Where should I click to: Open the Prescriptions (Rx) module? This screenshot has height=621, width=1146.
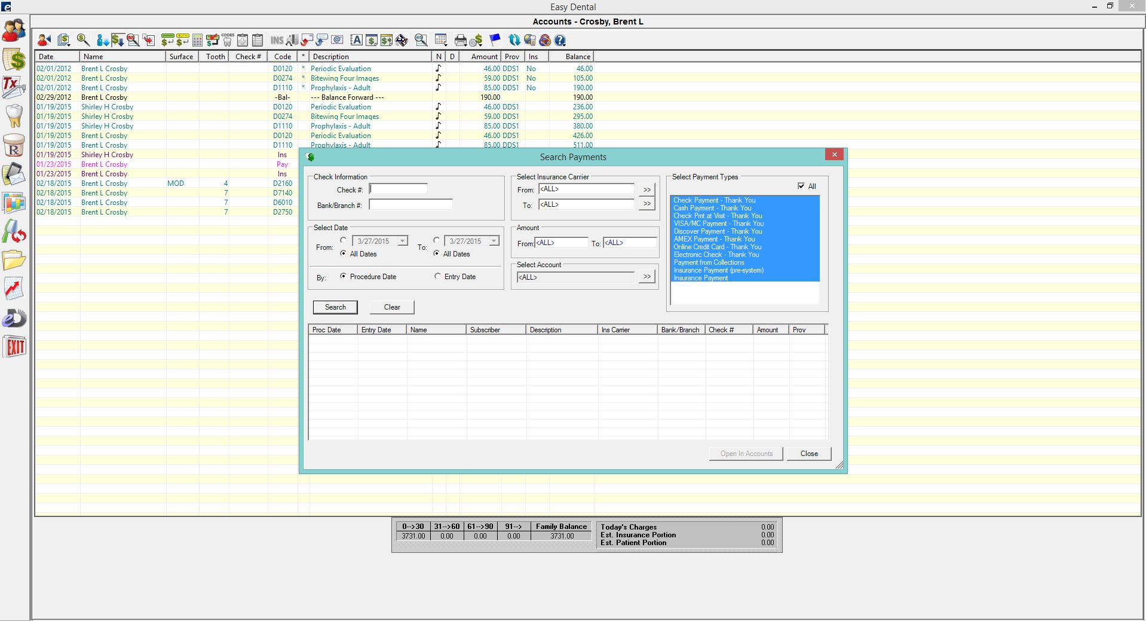click(x=14, y=145)
